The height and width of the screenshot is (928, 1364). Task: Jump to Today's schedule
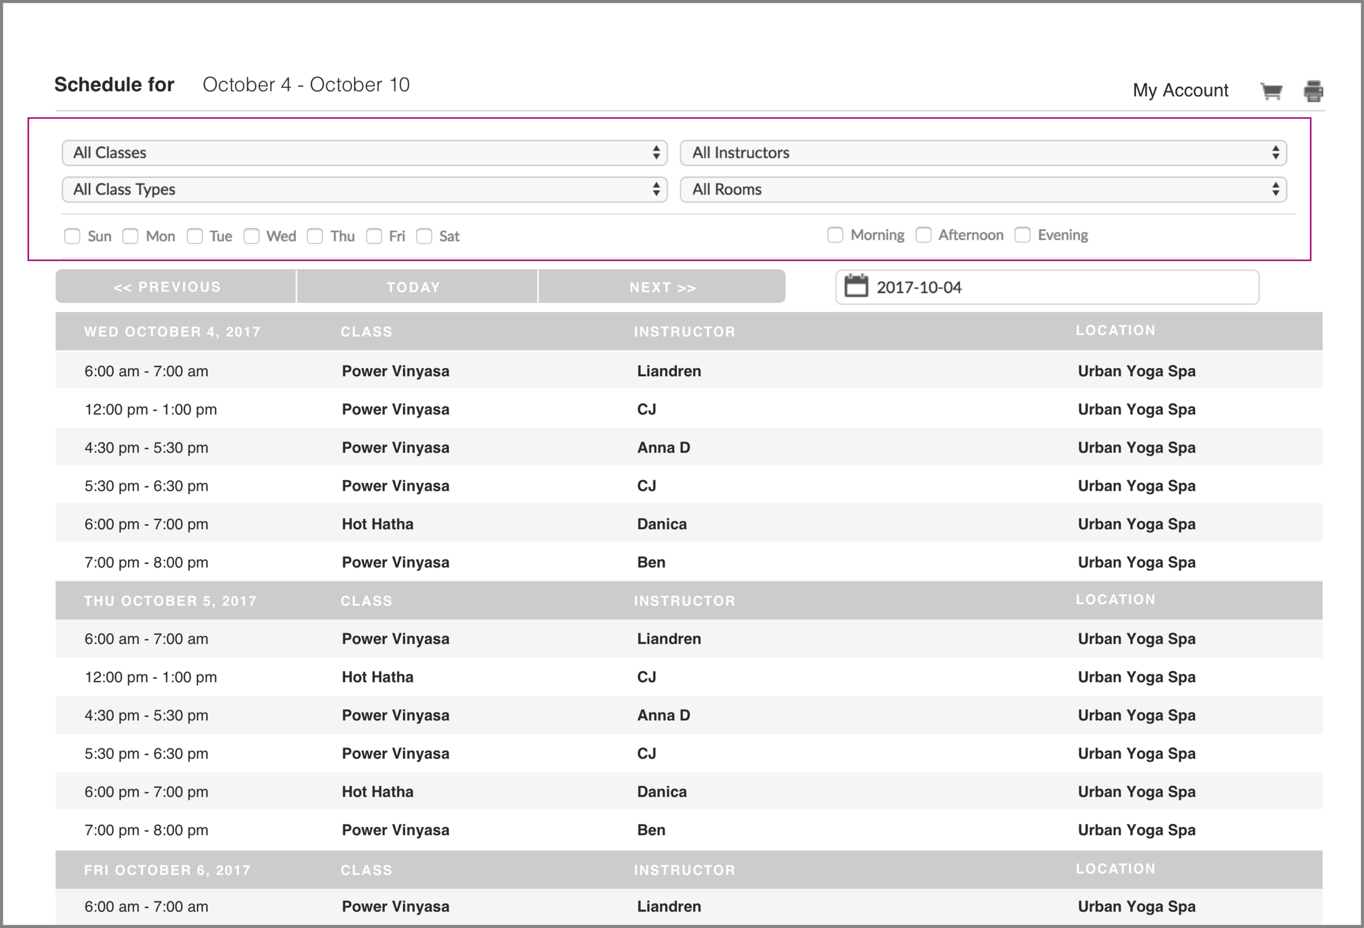coord(417,287)
